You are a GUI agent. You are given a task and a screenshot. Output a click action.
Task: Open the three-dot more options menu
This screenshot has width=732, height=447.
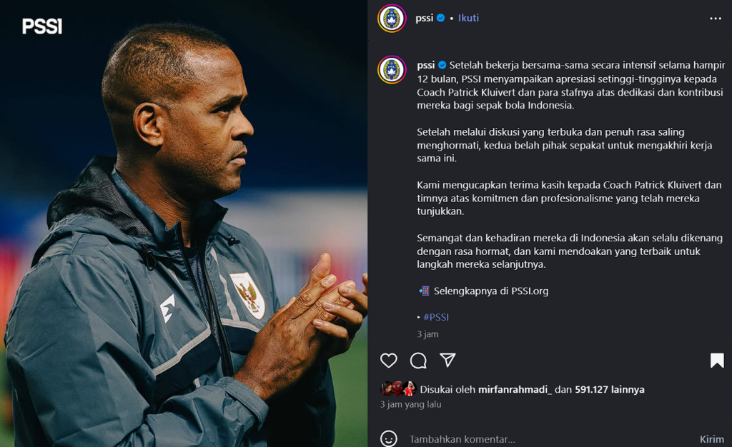point(715,18)
